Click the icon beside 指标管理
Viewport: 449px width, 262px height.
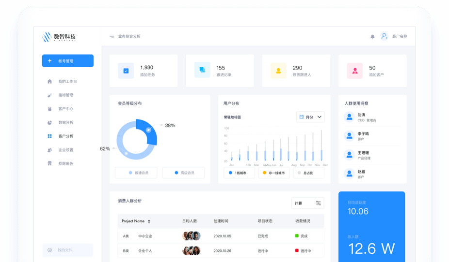[49, 95]
